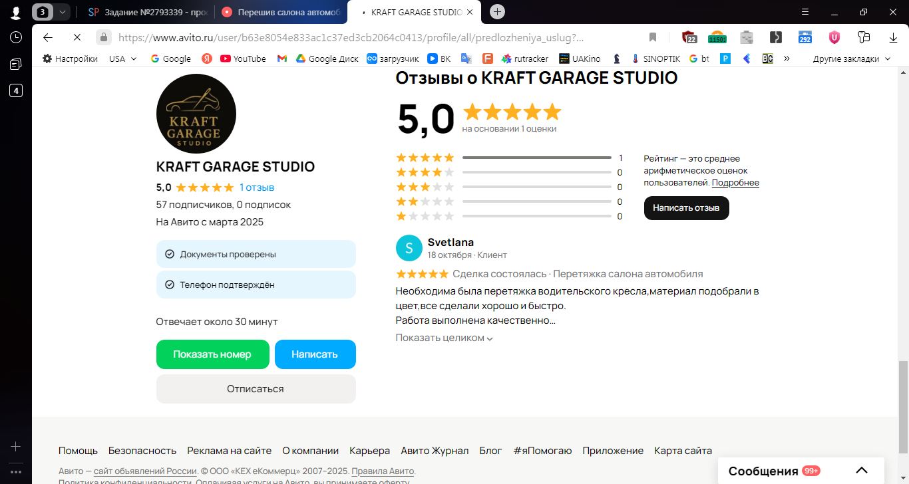
Task: Click the Написать button
Action: [x=315, y=354]
